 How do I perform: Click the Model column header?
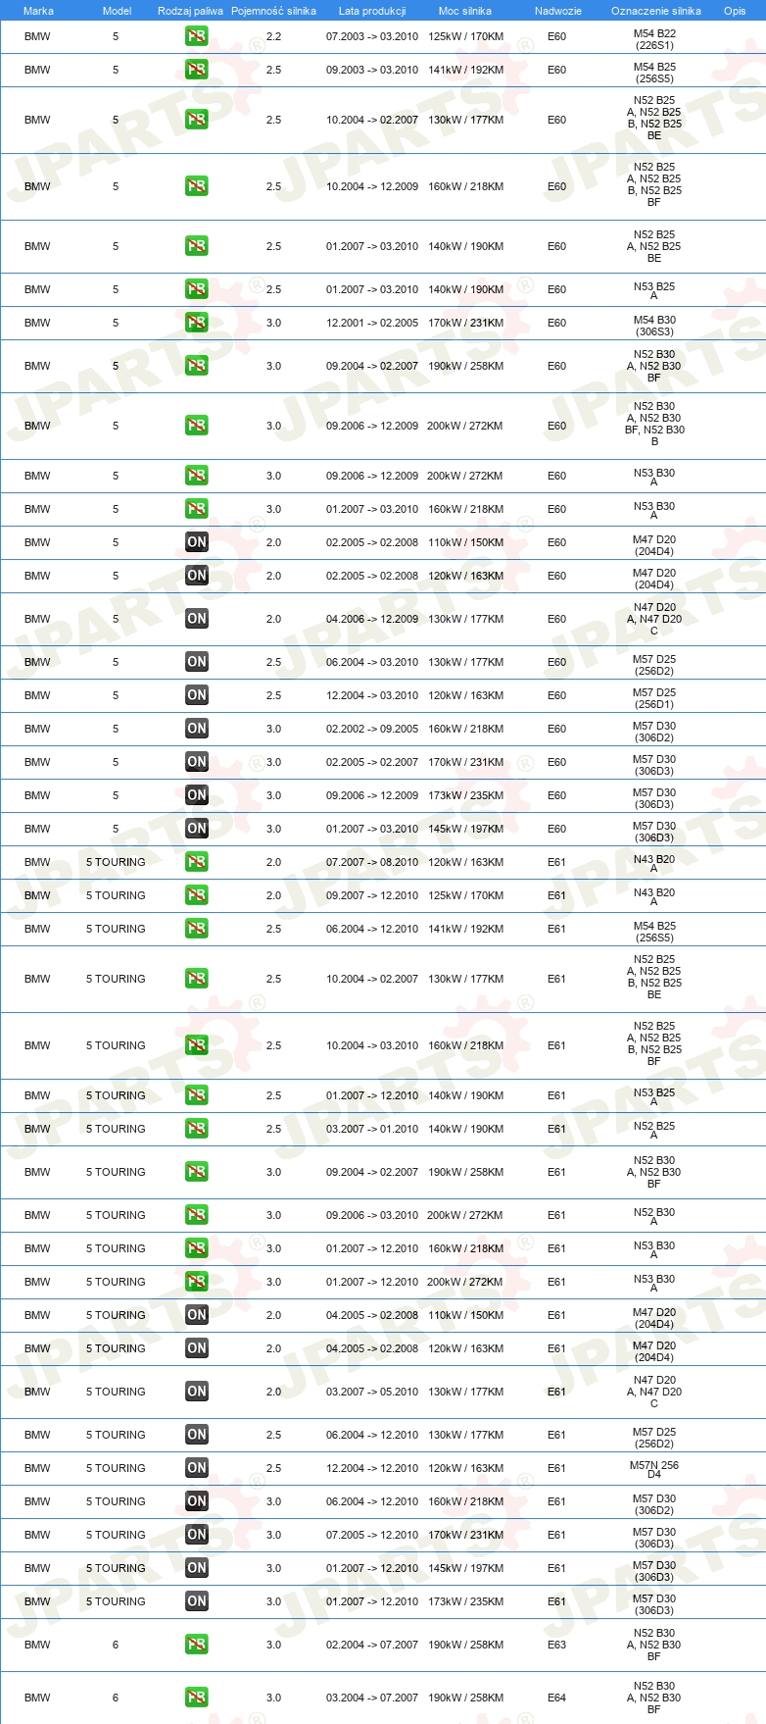[x=117, y=11]
